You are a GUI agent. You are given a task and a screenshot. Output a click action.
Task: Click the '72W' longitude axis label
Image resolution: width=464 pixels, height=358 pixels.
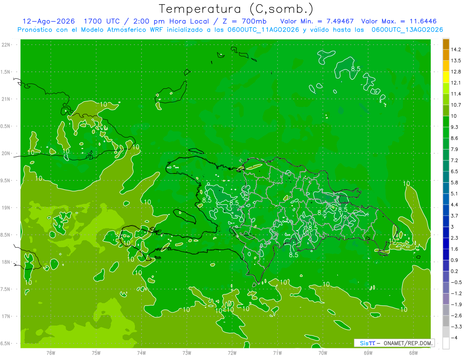[232, 353]
